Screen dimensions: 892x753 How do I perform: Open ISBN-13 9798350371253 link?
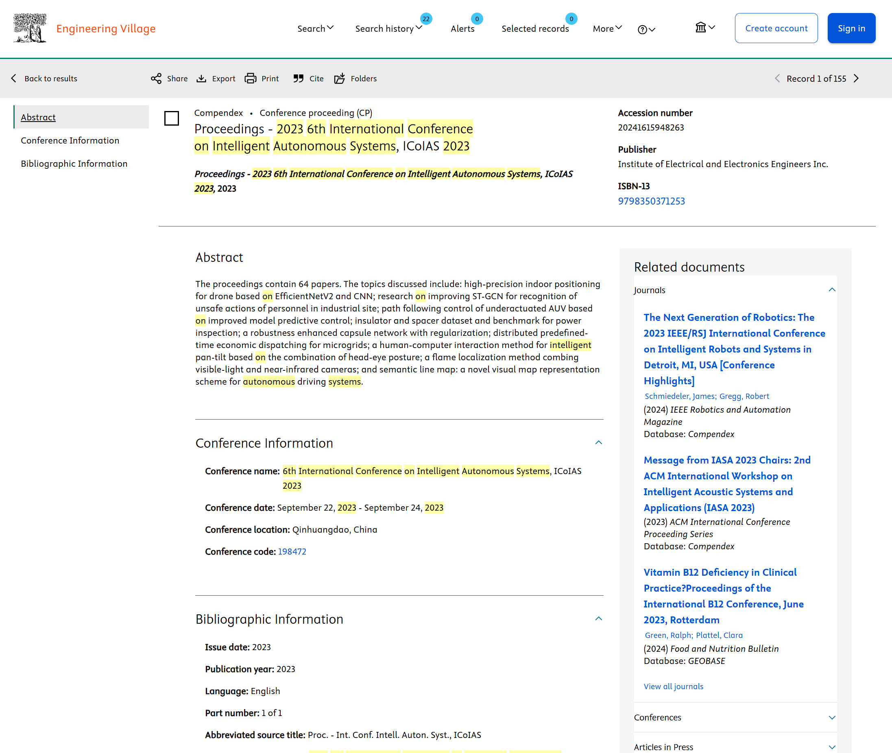click(651, 201)
